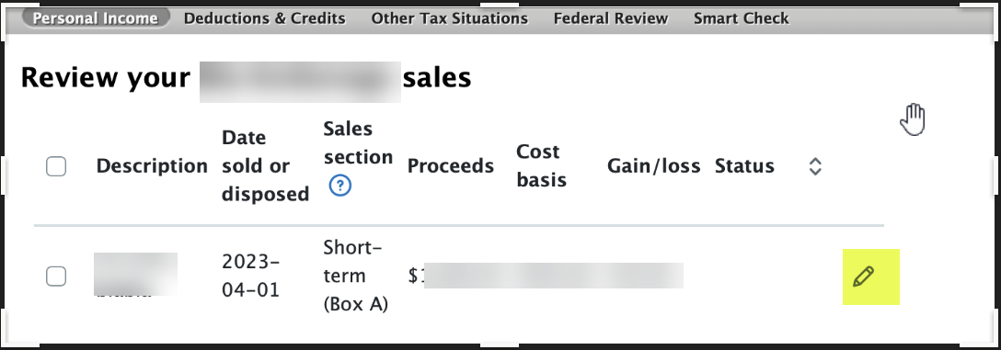1001x350 pixels.
Task: Click the pencil edit icon
Action: [863, 277]
